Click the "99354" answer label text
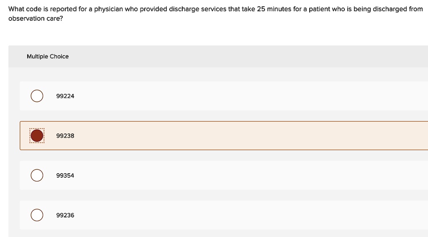The width and height of the screenshot is (428, 237). (65, 176)
